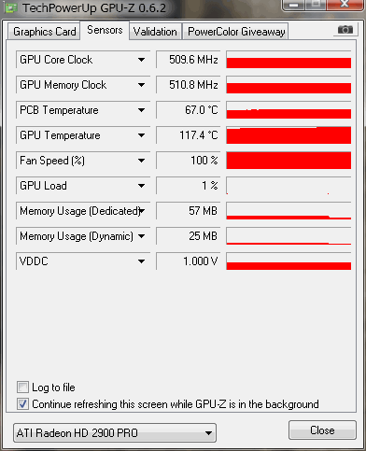Open the Fan Speed (%) dropdown

click(x=141, y=161)
